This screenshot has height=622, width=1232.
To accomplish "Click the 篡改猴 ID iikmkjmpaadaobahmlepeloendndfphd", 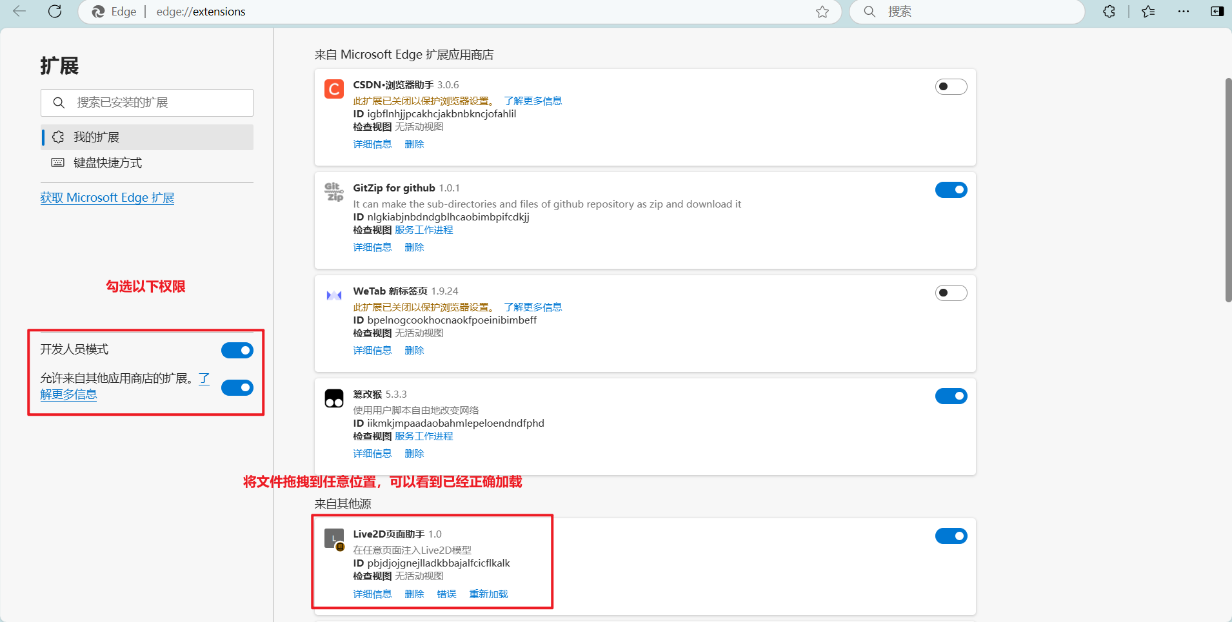I will pos(455,423).
